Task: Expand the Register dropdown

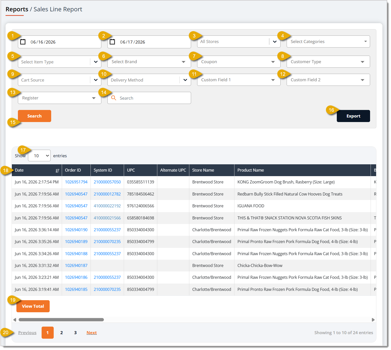Action: (59, 98)
